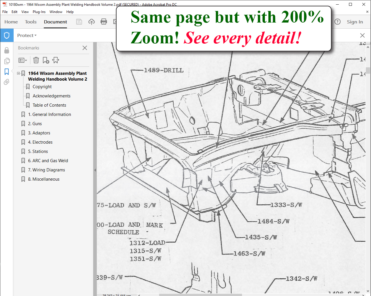Click the upload to cloud icon
The height and width of the screenshot is (296, 371).
[92, 22]
